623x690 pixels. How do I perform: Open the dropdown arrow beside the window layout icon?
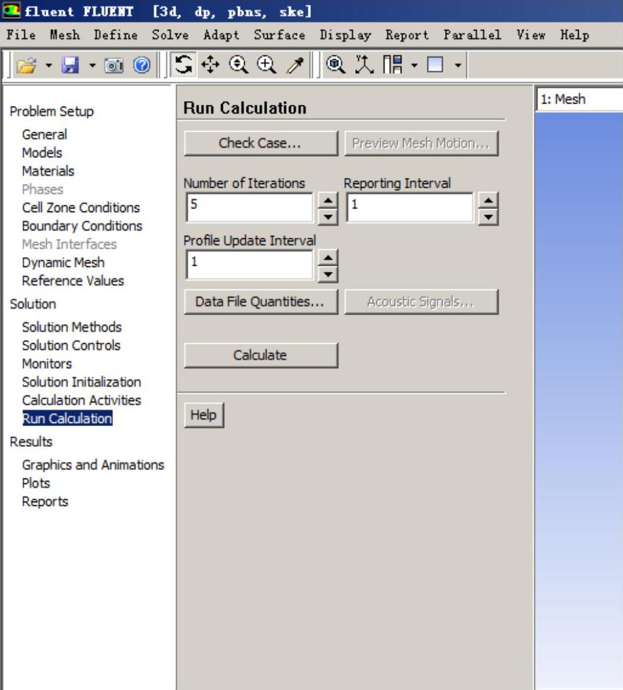pos(415,65)
